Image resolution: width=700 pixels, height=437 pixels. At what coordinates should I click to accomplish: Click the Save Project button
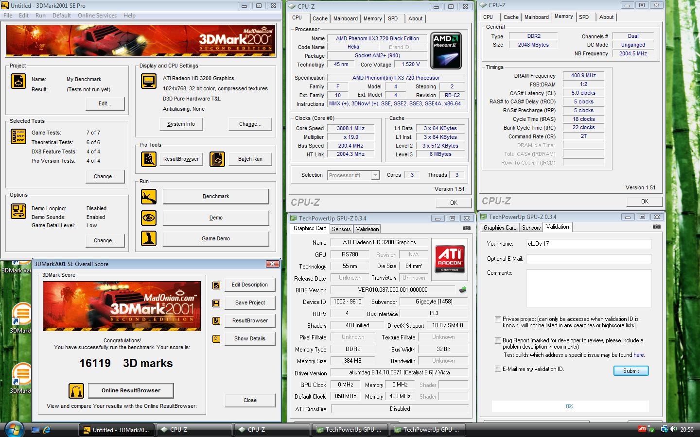[x=250, y=303]
